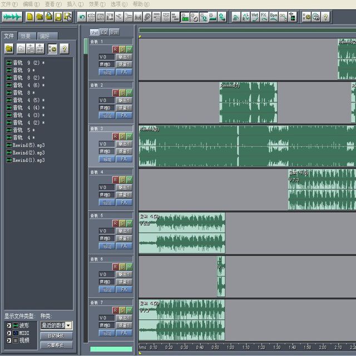This screenshot has width=356, height=356.
Task: Click open-file folder icon in file panel
Action: (x=9, y=49)
